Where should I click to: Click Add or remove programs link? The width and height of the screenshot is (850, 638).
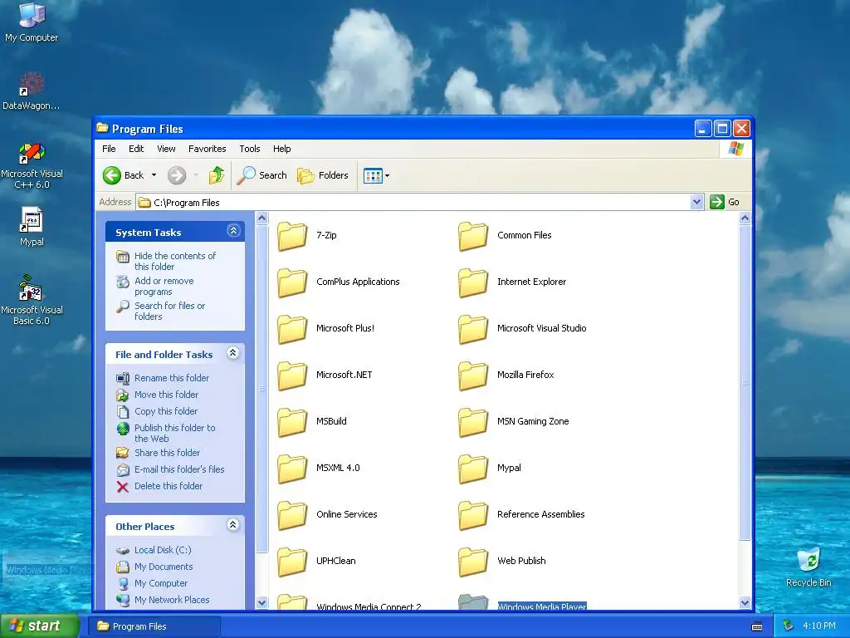pyautogui.click(x=164, y=286)
